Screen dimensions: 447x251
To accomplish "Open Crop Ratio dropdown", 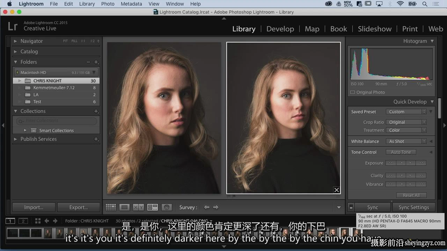I will click(406, 122).
